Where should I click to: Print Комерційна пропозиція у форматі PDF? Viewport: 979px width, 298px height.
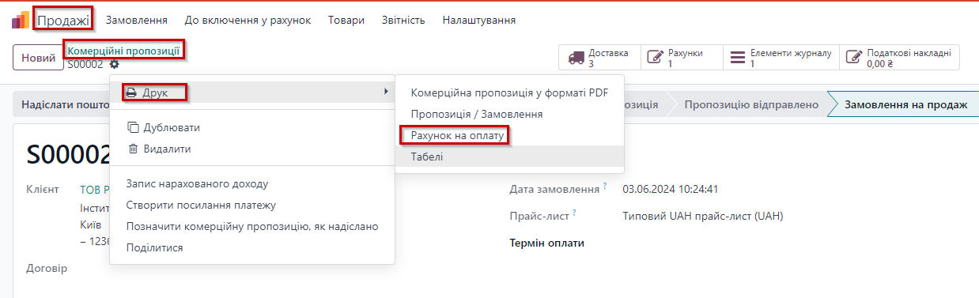click(x=510, y=92)
